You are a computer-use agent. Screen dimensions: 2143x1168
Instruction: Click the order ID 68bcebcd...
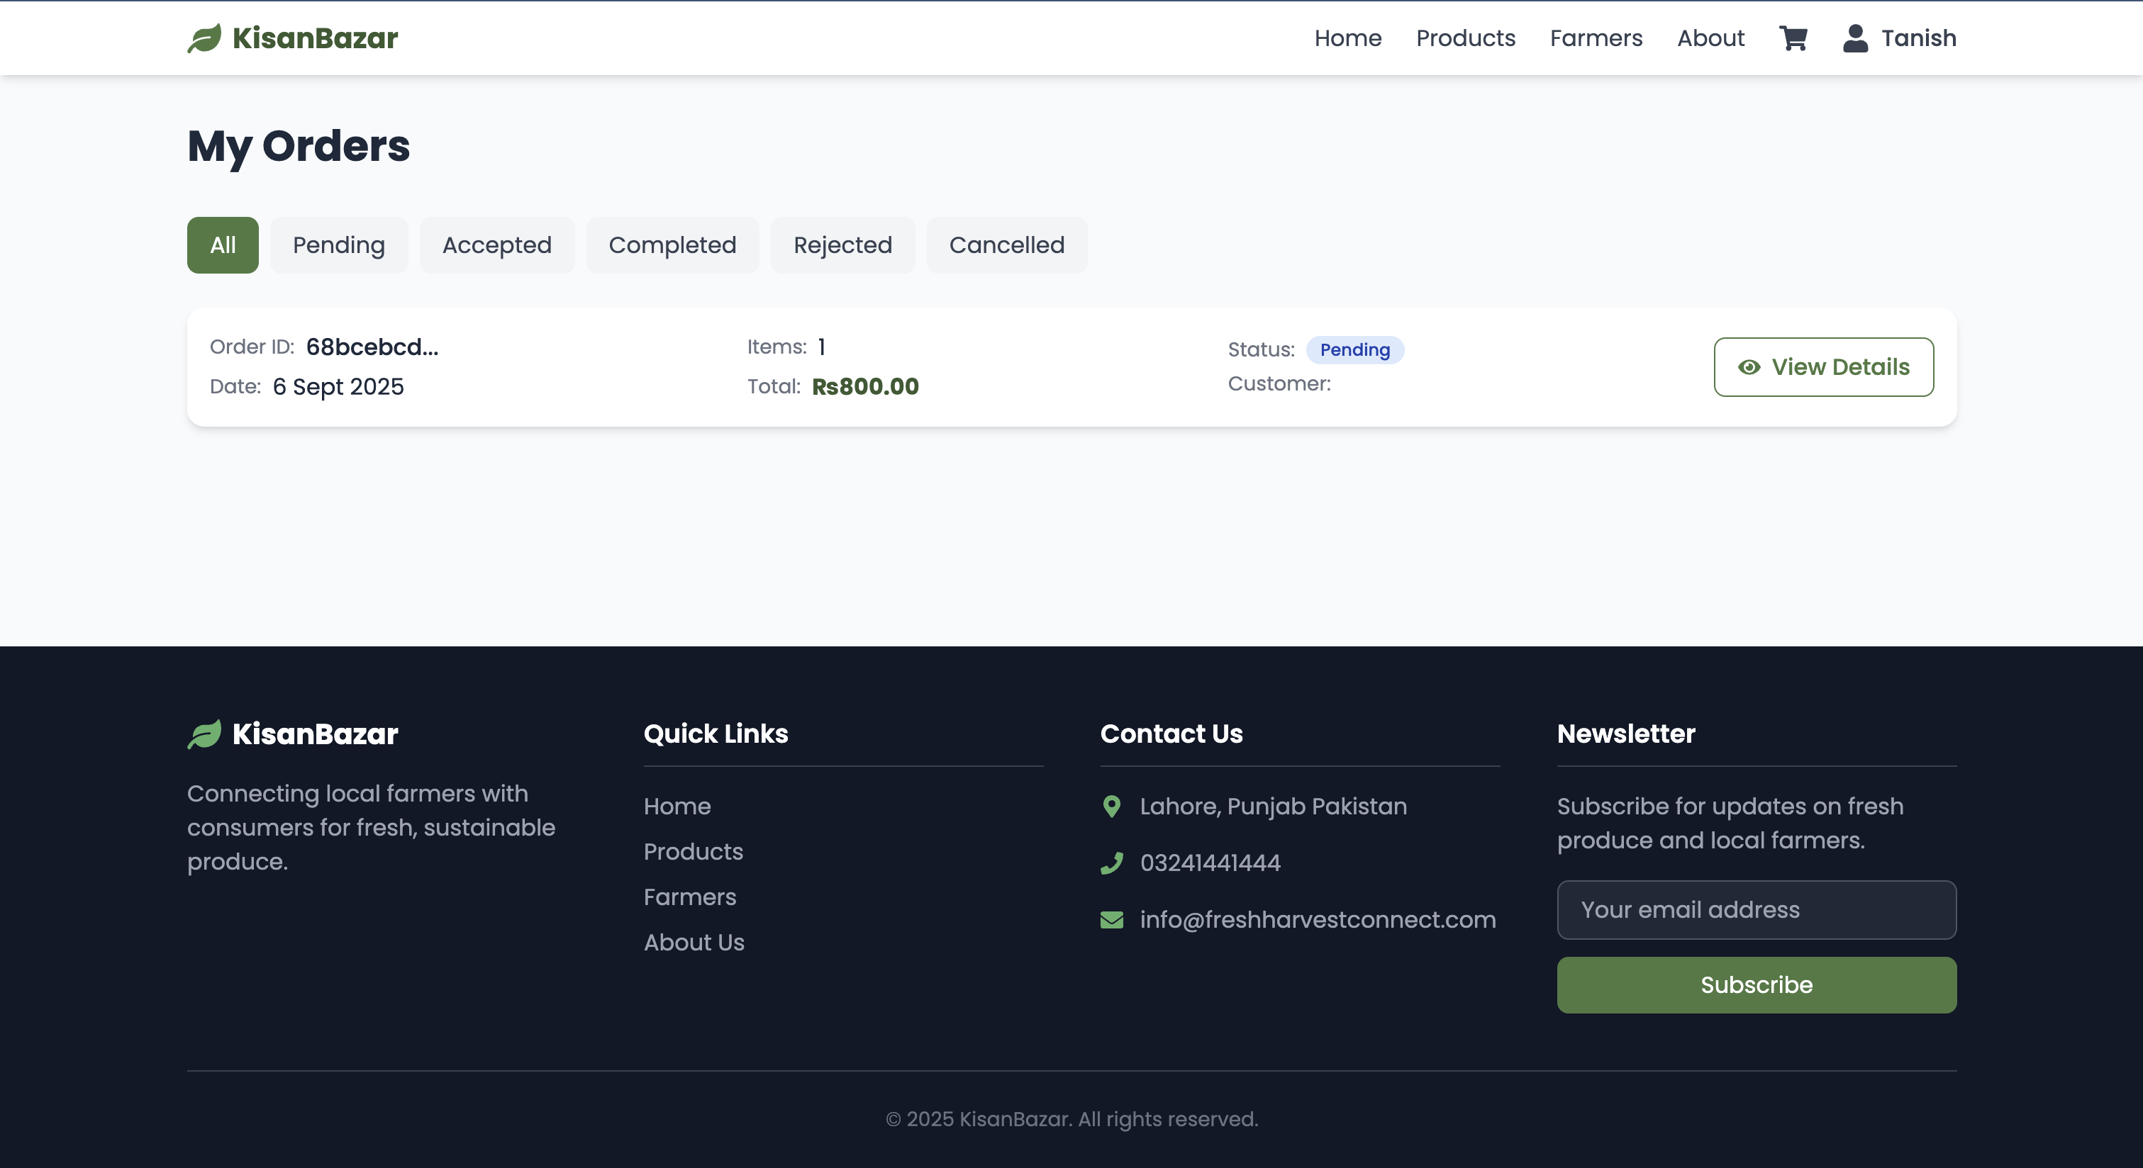372,347
